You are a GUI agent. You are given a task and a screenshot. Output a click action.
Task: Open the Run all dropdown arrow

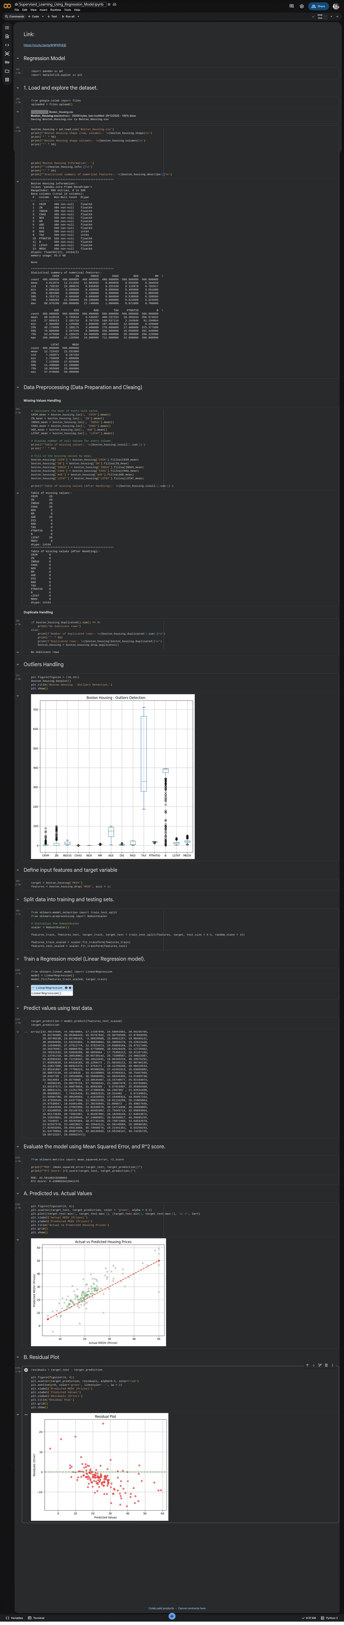point(78,16)
